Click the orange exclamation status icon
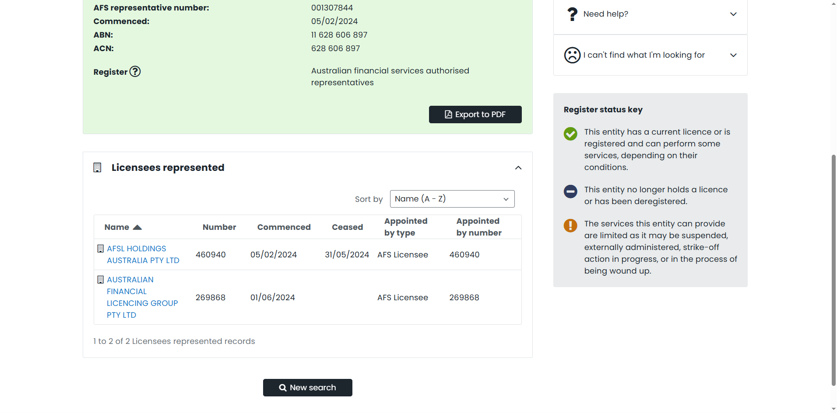The height and width of the screenshot is (413, 837). point(570,226)
